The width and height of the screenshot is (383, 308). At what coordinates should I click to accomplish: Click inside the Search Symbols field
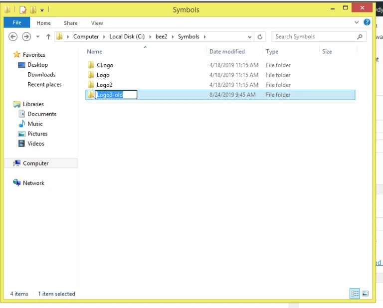[314, 36]
